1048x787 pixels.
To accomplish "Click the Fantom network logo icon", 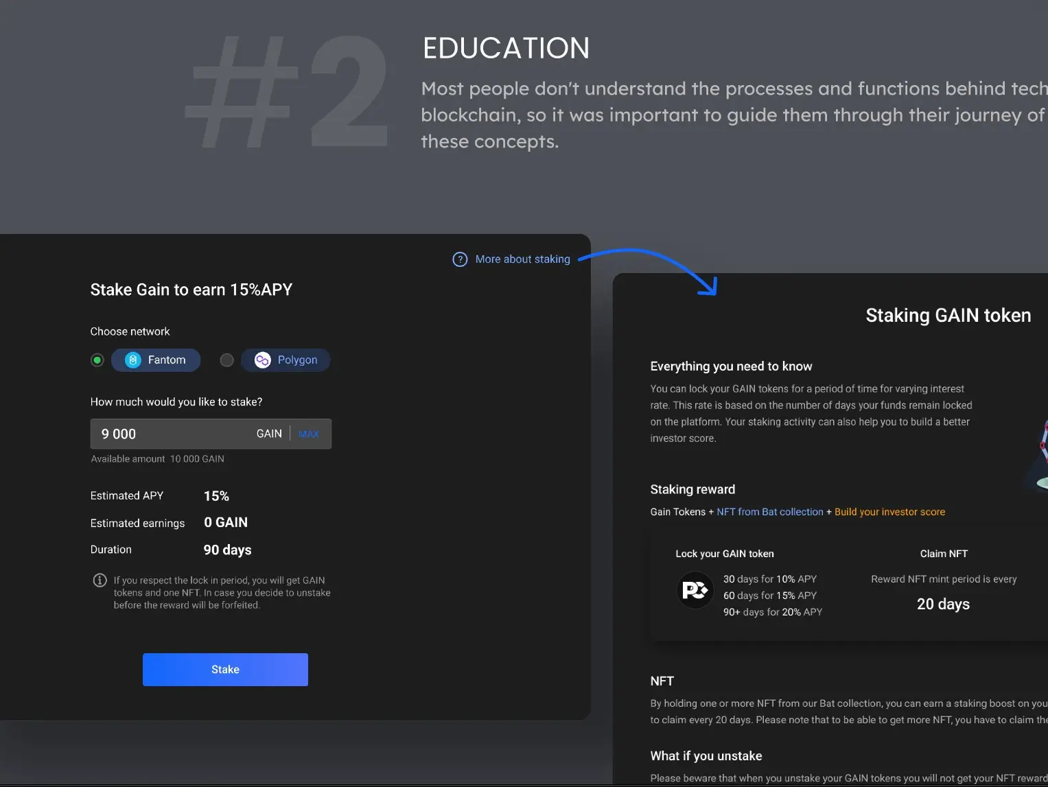I will coord(133,360).
